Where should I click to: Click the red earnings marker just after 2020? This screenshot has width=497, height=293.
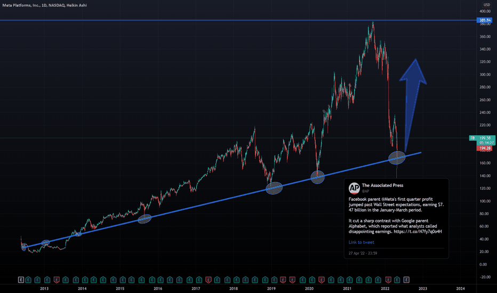322,280
